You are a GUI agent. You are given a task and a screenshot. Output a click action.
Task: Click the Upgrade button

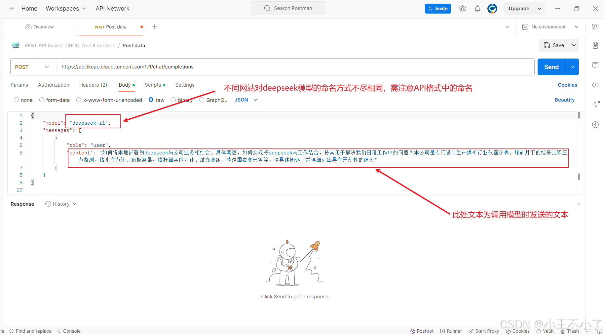pyautogui.click(x=519, y=9)
